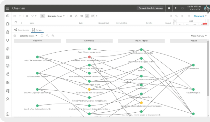
Task: Tick the select-all checkbox in grid header
Action: click(16, 22)
